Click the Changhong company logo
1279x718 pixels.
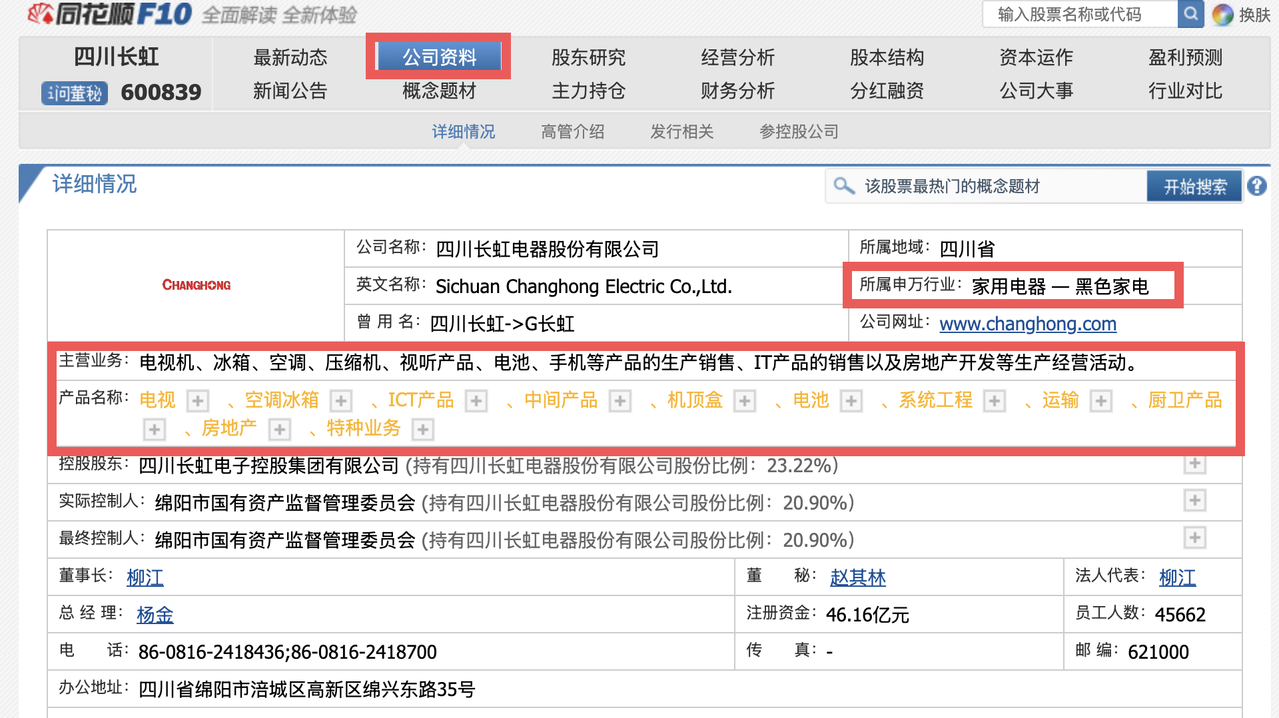pos(197,285)
